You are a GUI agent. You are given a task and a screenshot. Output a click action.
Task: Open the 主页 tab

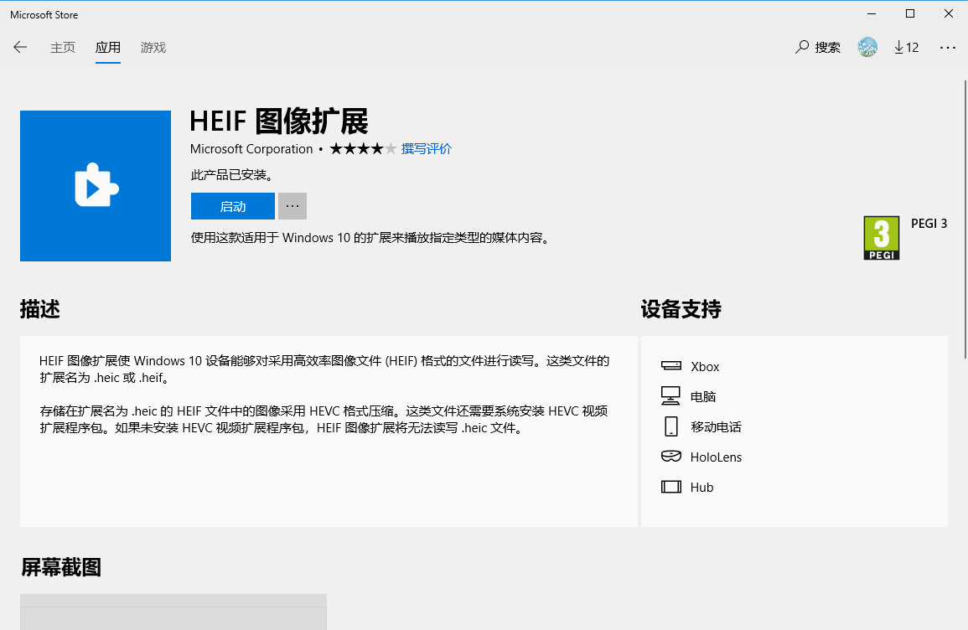tap(62, 48)
